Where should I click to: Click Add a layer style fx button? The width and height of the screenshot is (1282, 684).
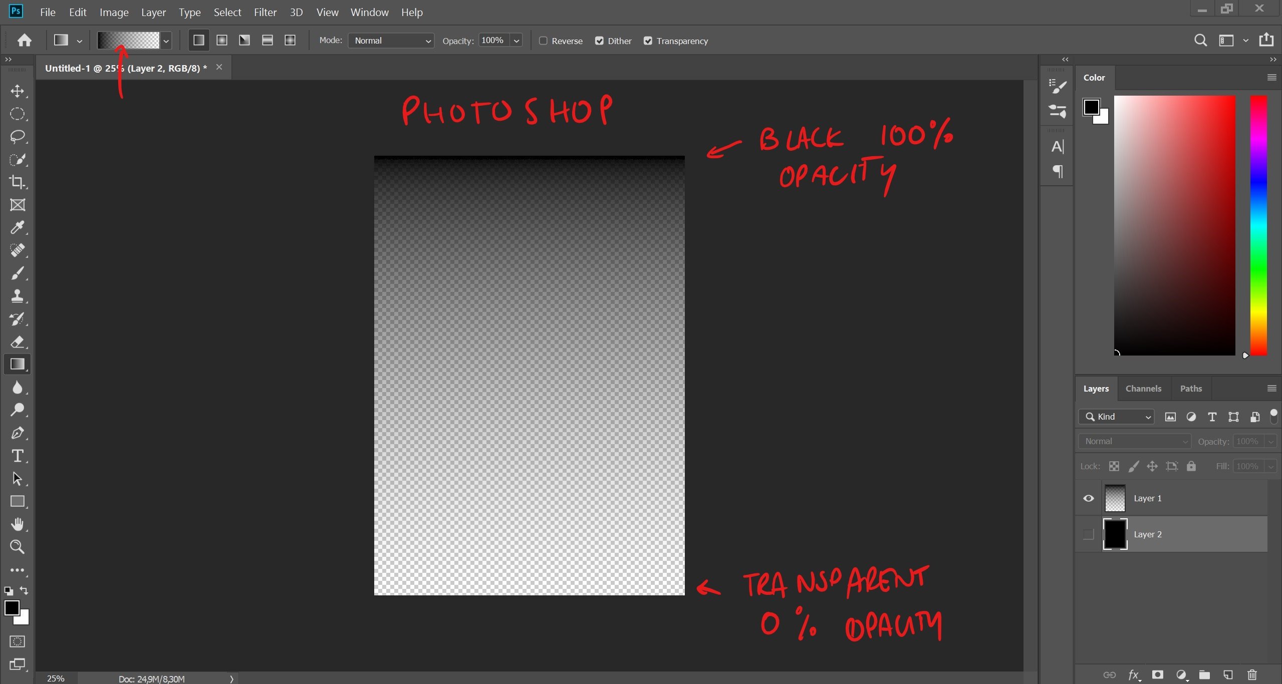[x=1133, y=675]
